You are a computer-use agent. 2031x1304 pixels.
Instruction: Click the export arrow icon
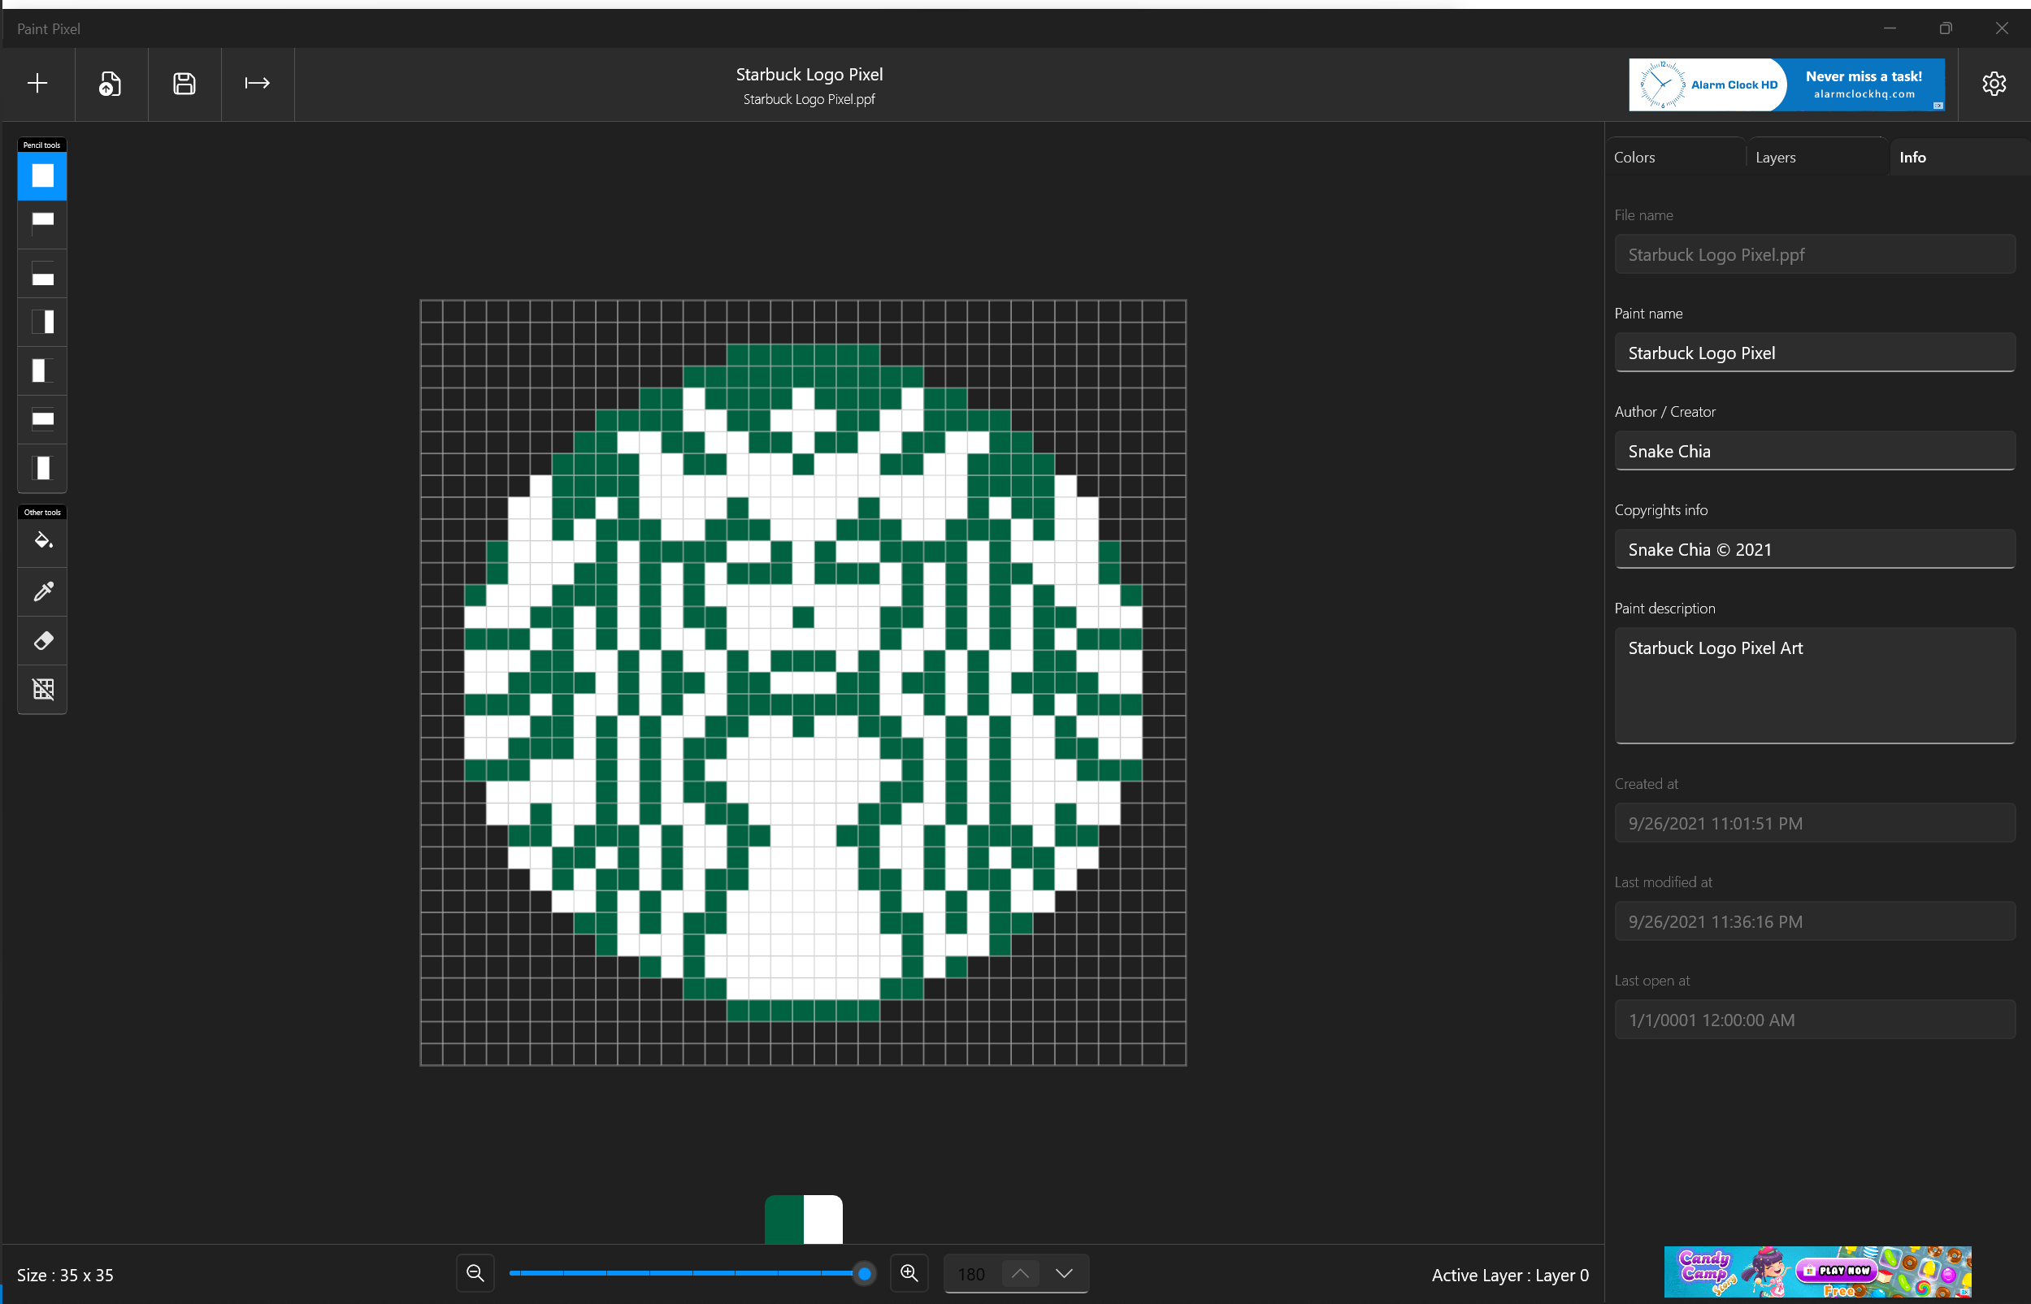pos(258,83)
